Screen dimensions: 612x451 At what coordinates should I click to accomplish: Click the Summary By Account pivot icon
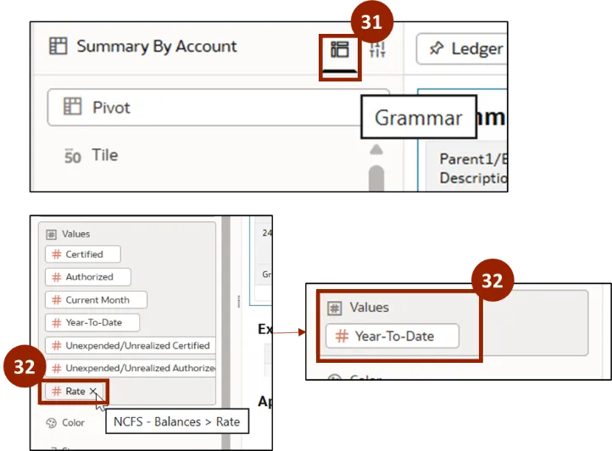point(58,46)
